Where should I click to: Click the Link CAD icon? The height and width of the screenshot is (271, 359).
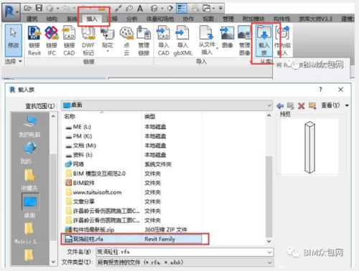point(69,41)
